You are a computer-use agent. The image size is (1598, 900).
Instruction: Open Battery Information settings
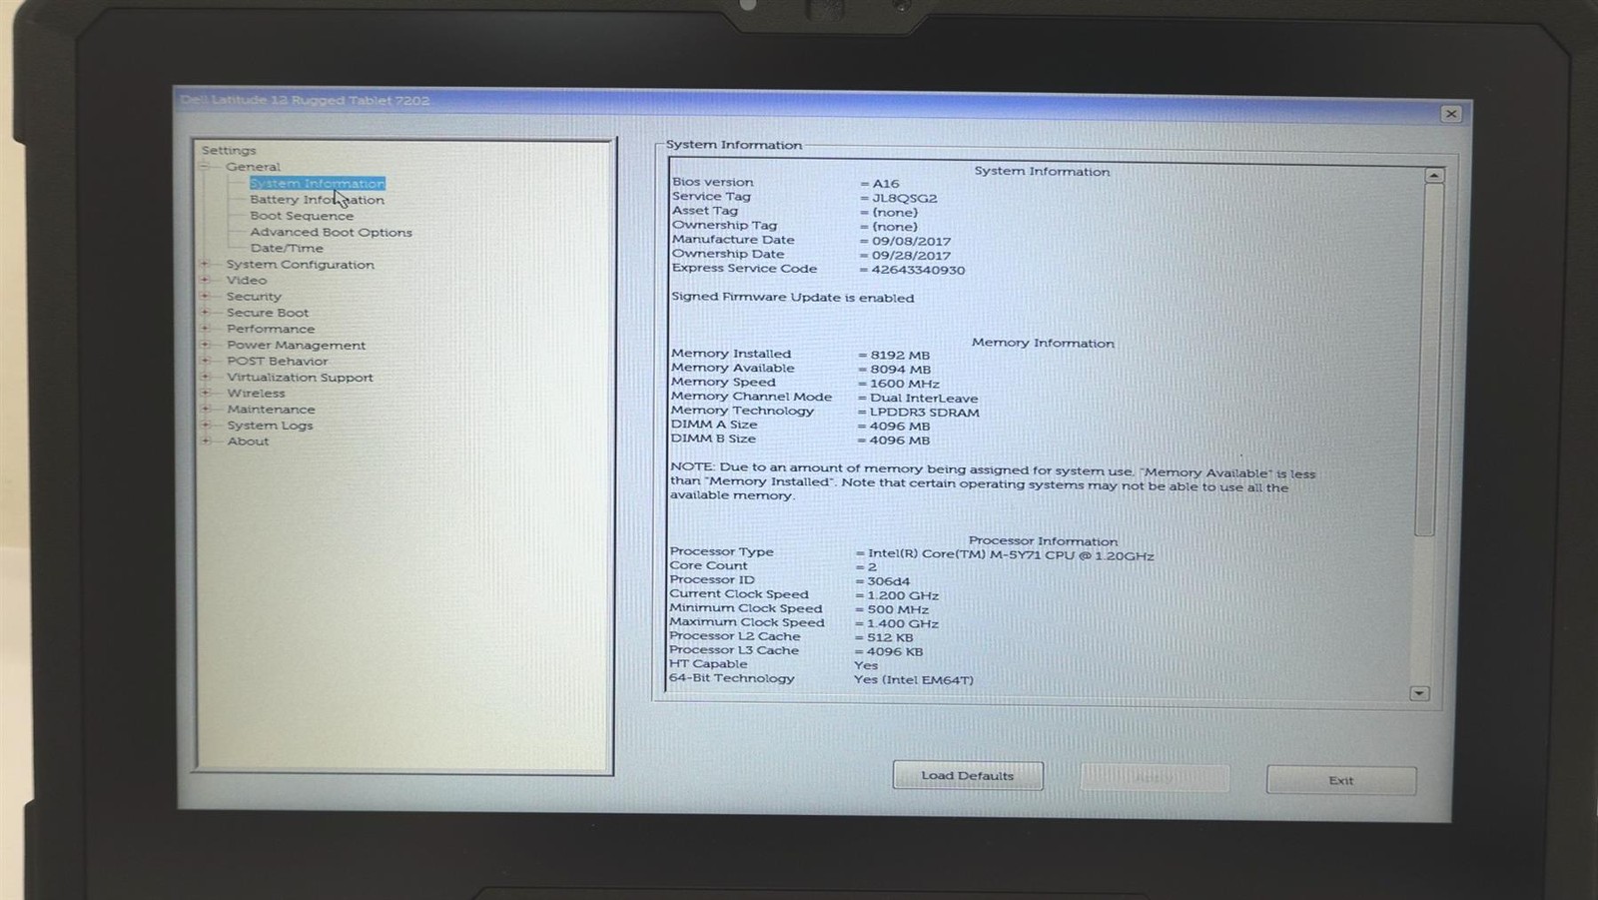317,200
